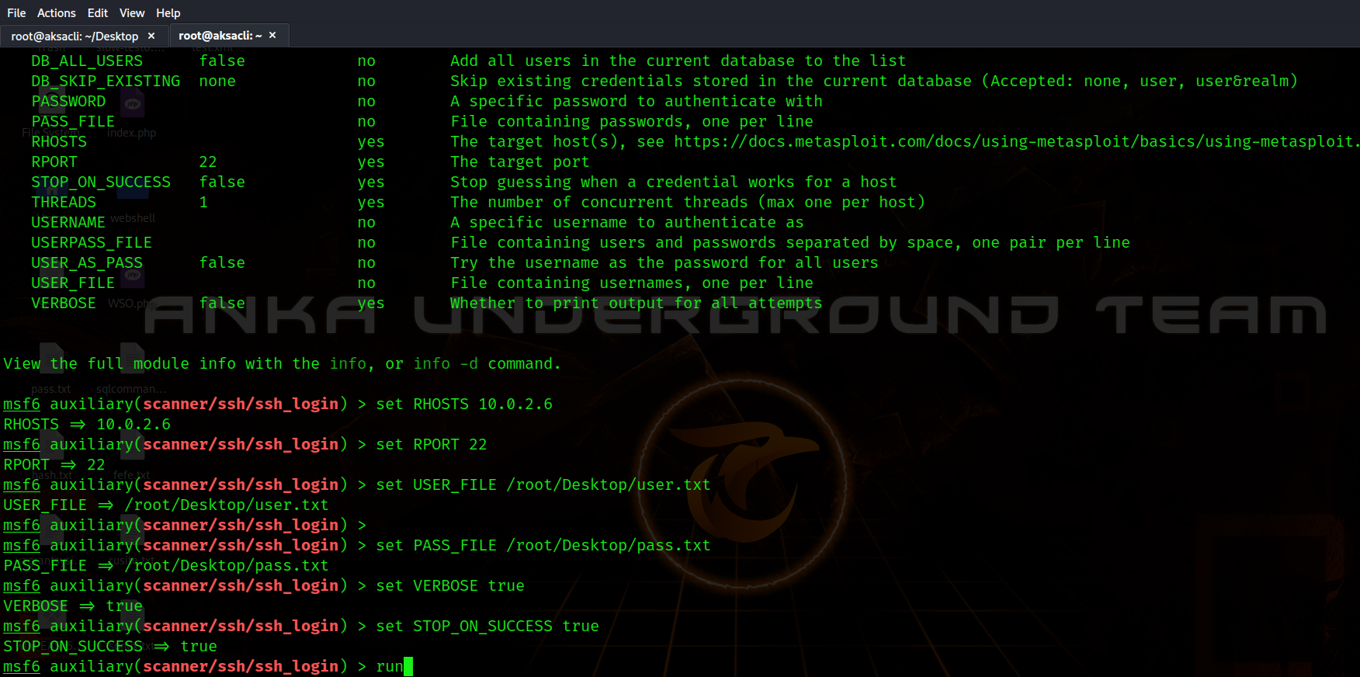Click the THREADS option name

pyautogui.click(x=64, y=202)
